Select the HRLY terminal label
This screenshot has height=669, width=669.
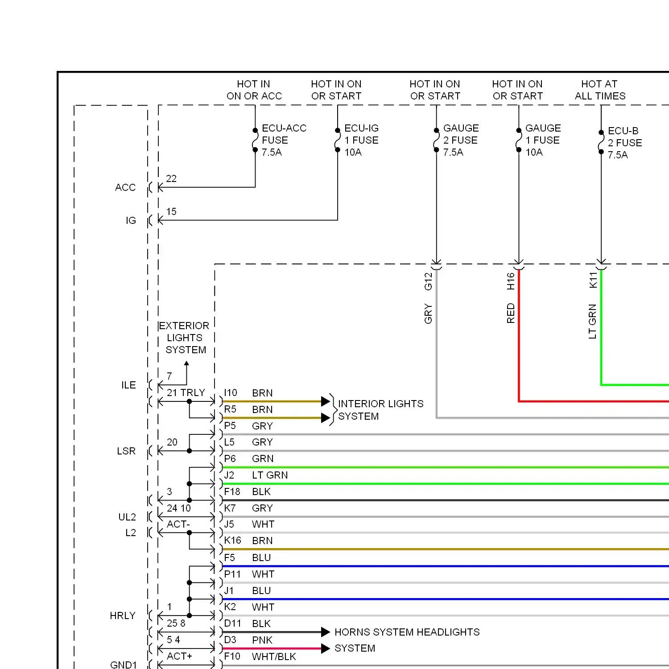123,615
